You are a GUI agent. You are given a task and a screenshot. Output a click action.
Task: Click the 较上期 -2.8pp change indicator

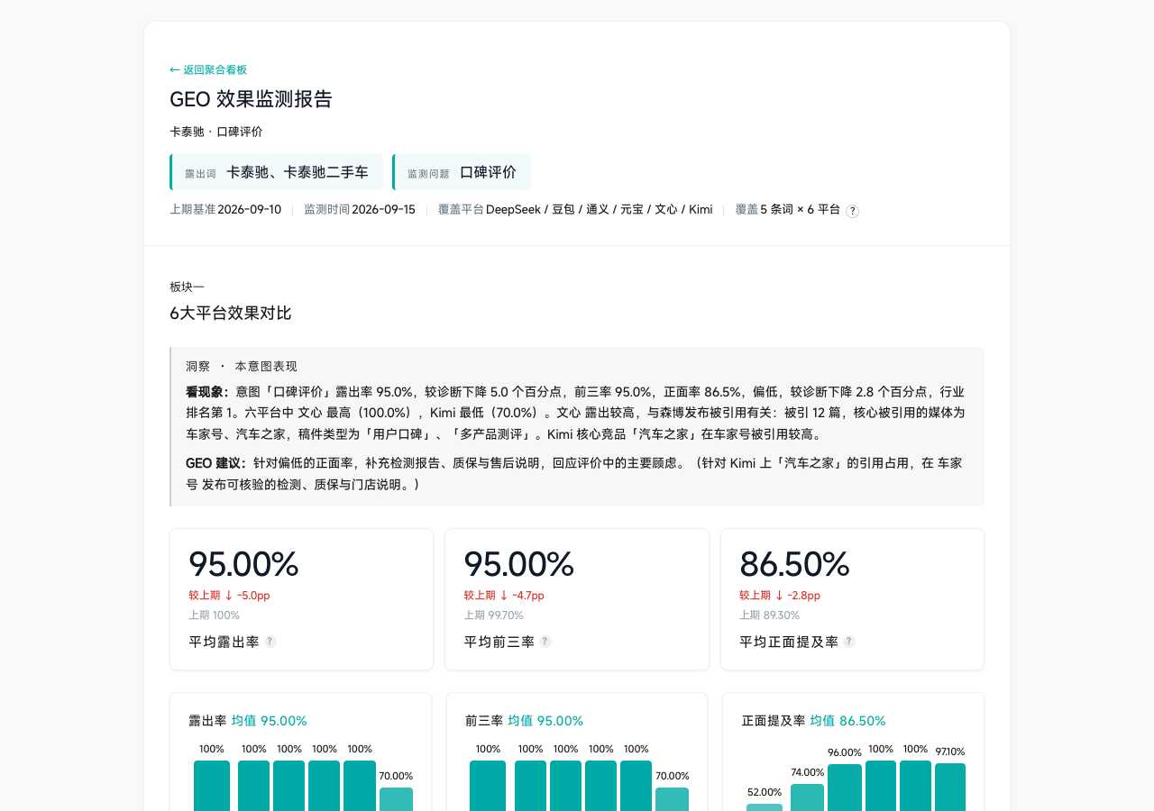tap(780, 596)
